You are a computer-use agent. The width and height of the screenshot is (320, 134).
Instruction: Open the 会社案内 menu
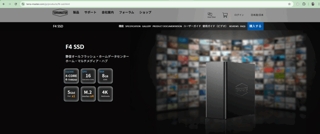point(108,12)
